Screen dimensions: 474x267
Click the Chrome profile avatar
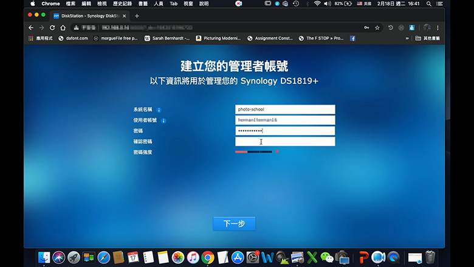(x=427, y=28)
